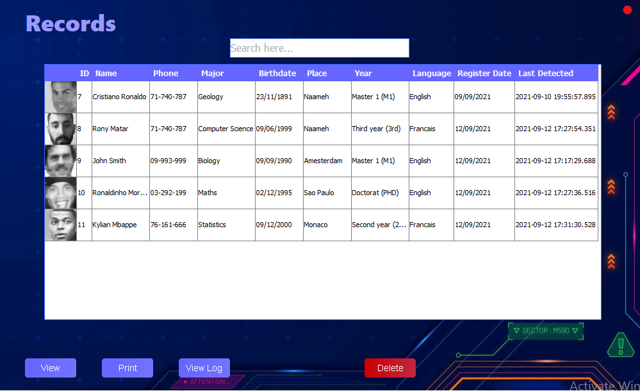Open the View button
This screenshot has height=391, width=640.
click(51, 368)
